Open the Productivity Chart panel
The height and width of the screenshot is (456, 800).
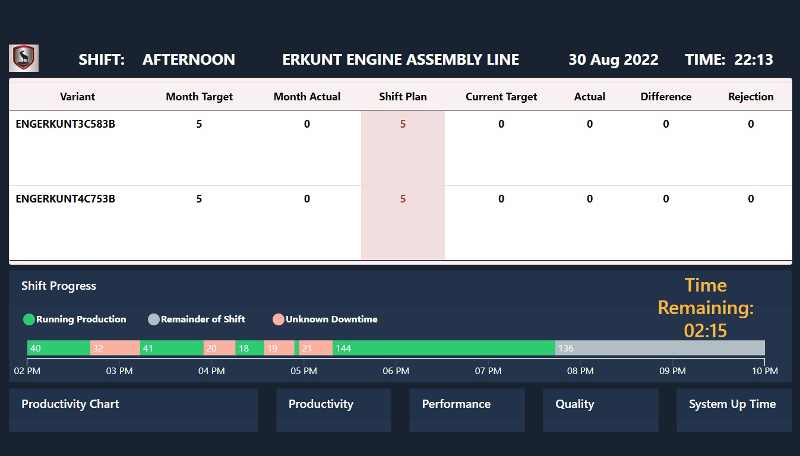134,410
